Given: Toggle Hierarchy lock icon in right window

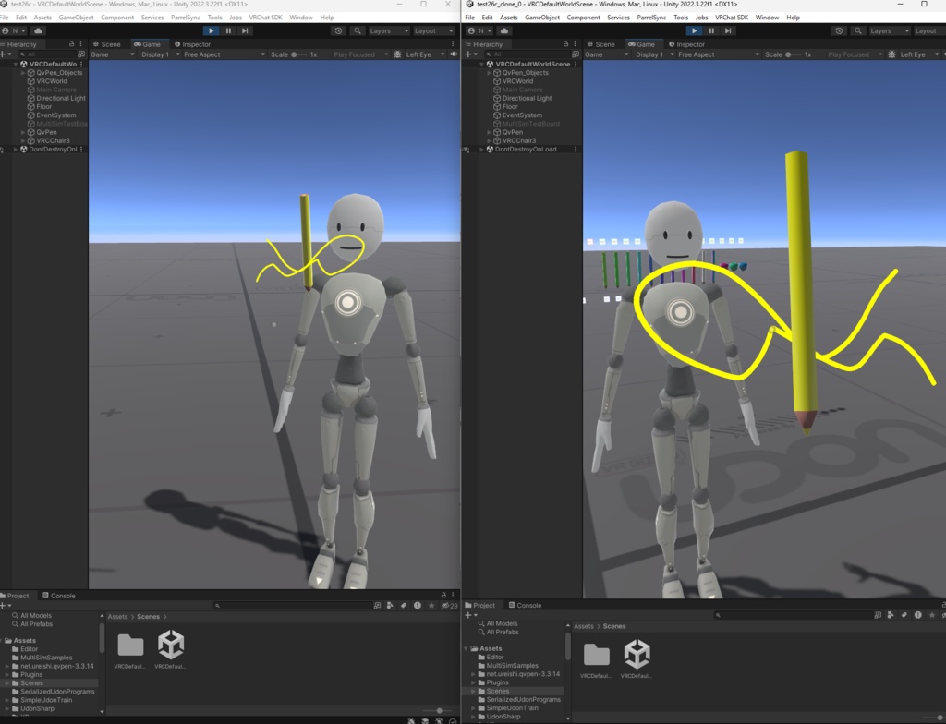Looking at the screenshot, I should [x=565, y=44].
